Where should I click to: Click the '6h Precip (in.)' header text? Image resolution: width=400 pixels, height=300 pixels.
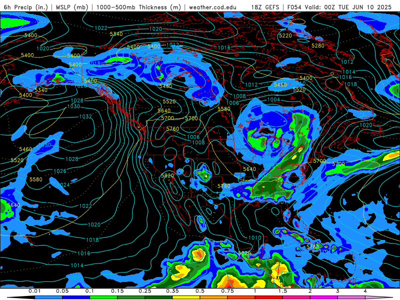tap(26, 7)
